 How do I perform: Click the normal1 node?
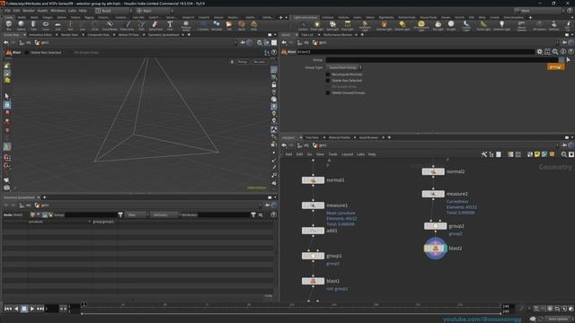coord(313,180)
